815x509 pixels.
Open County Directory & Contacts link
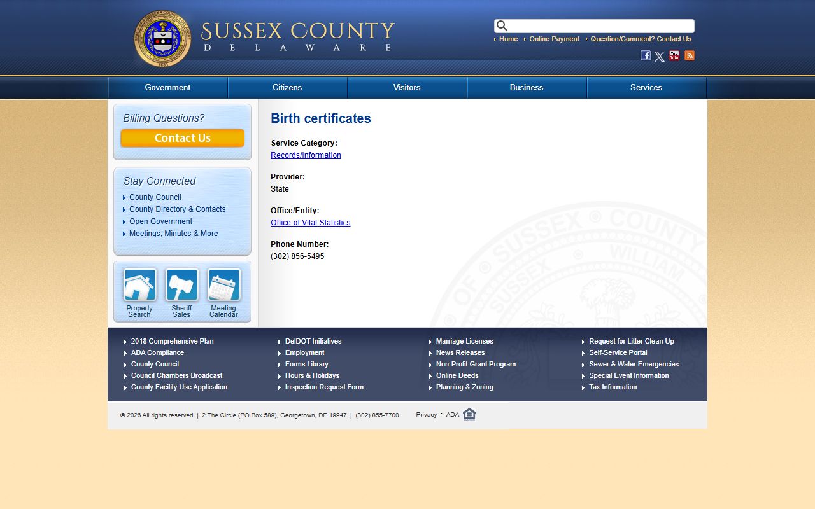[x=177, y=209]
